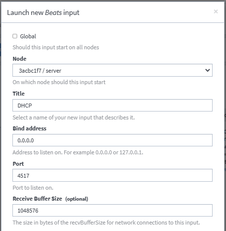Click help text Should this input start on all nodes
This screenshot has height=231, width=226.
pyautogui.click(x=56, y=47)
